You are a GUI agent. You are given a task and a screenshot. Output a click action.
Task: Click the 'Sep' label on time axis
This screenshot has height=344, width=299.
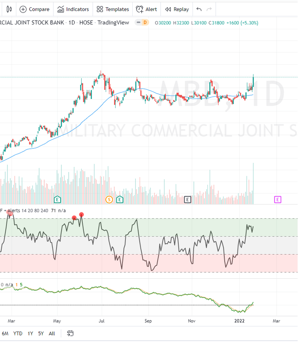click(x=148, y=321)
